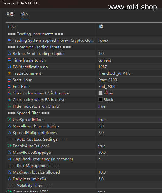Click the double icon beside SpreadMultiplierInNews
162x193 pixels.
click(x=9, y=132)
